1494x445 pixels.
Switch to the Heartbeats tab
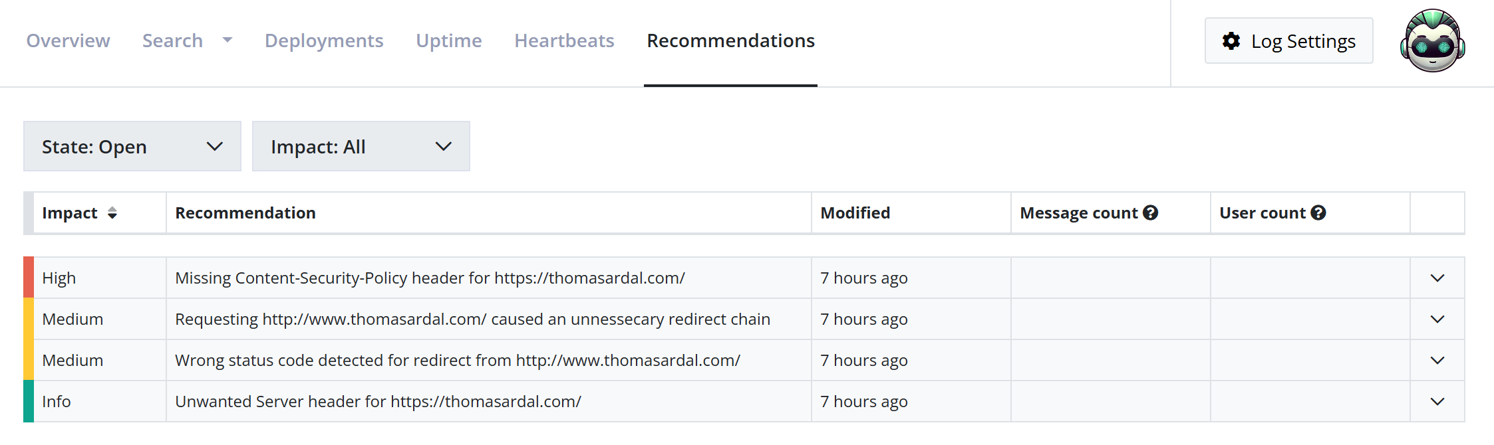(x=563, y=40)
